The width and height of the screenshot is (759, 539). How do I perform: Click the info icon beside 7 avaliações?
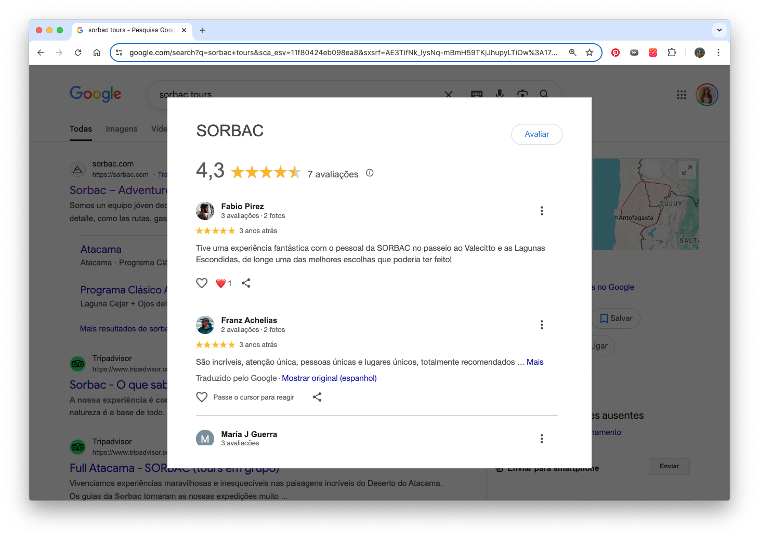(370, 173)
